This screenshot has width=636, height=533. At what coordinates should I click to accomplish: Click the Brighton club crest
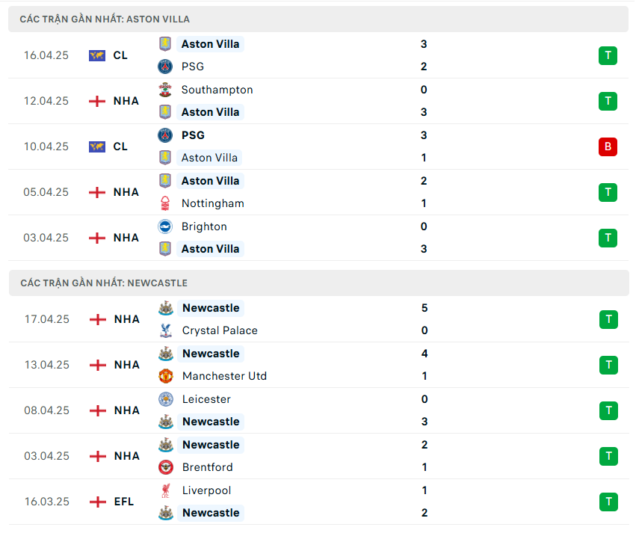click(x=165, y=227)
